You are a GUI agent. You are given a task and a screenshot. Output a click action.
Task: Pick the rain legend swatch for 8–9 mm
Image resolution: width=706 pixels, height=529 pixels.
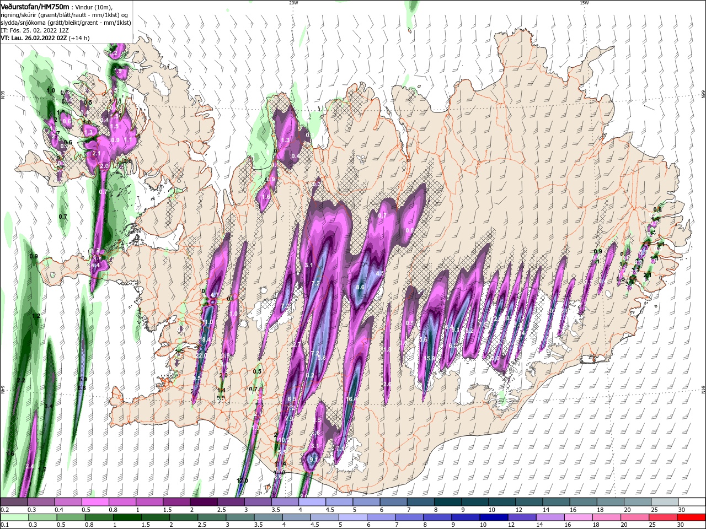(437, 517)
